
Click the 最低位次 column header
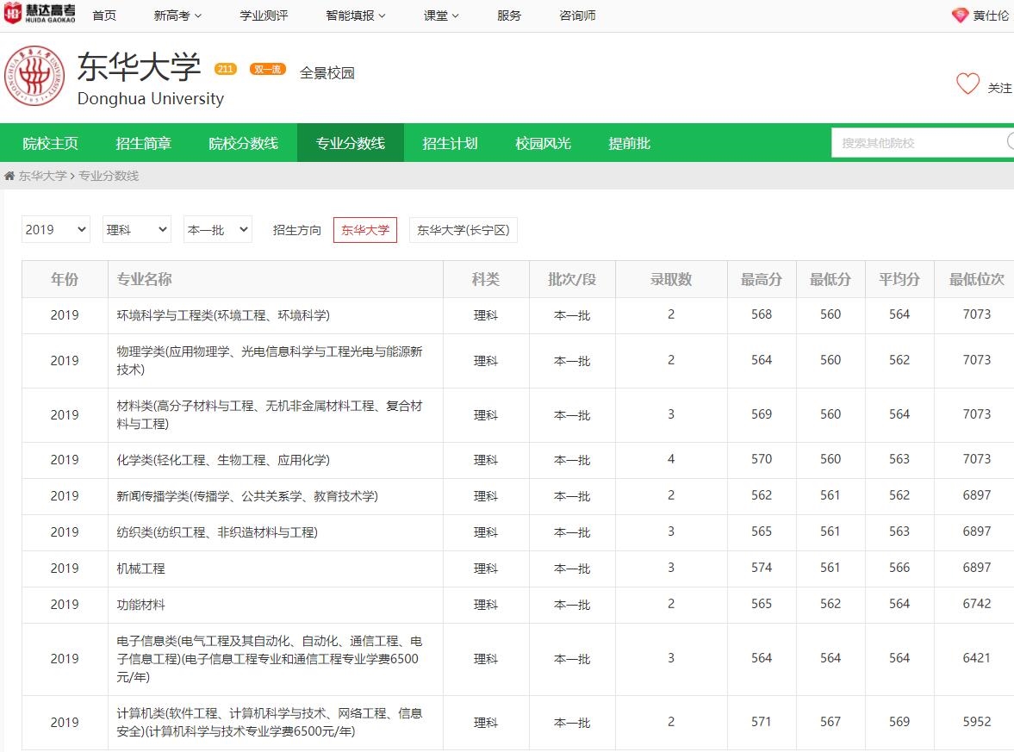tap(976, 279)
